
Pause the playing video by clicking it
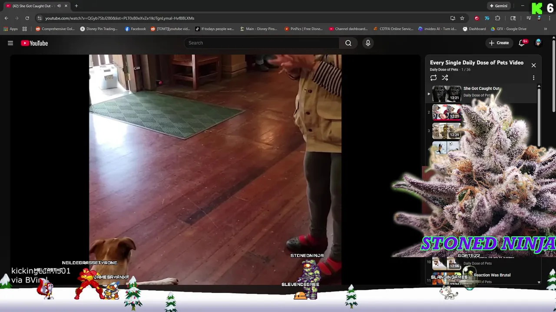coord(215,169)
